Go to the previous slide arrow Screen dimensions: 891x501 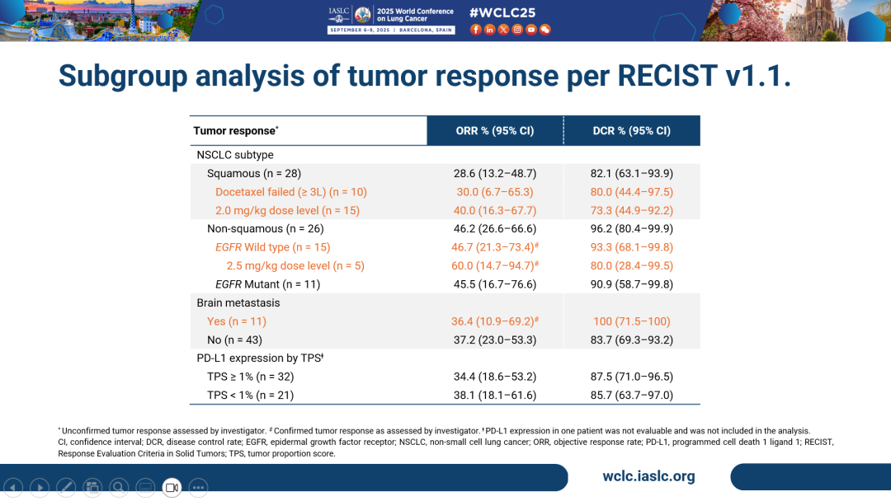(x=13, y=488)
